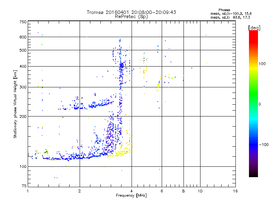Click the x-axis tick label '6'
This screenshot has width=277, height=208.
[x=162, y=191]
